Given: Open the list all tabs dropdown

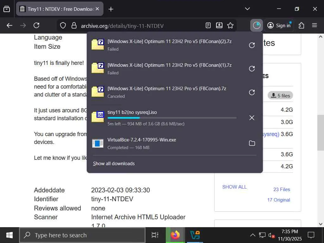Looking at the screenshot, I should click(x=247, y=9).
